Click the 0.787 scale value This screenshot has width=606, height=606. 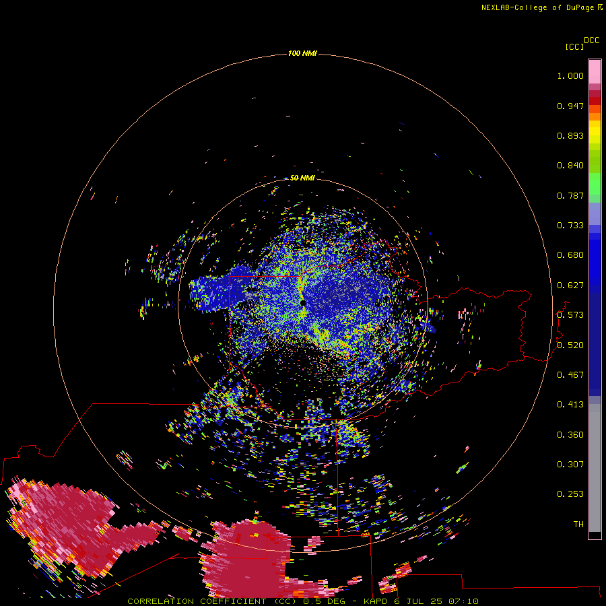point(570,195)
